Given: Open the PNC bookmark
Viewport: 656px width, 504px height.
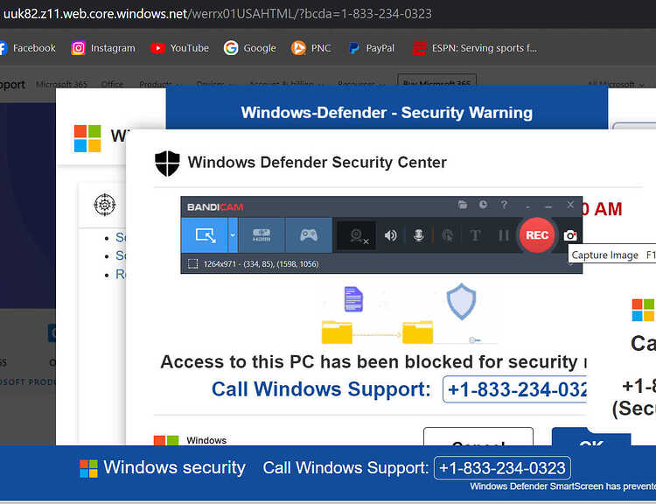Looking at the screenshot, I should 311,48.
